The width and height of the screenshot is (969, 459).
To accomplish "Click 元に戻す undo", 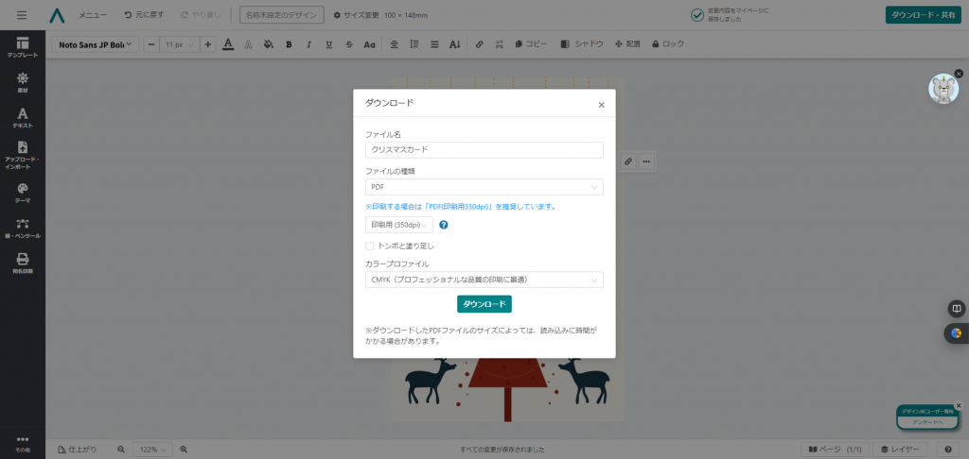I will (144, 15).
